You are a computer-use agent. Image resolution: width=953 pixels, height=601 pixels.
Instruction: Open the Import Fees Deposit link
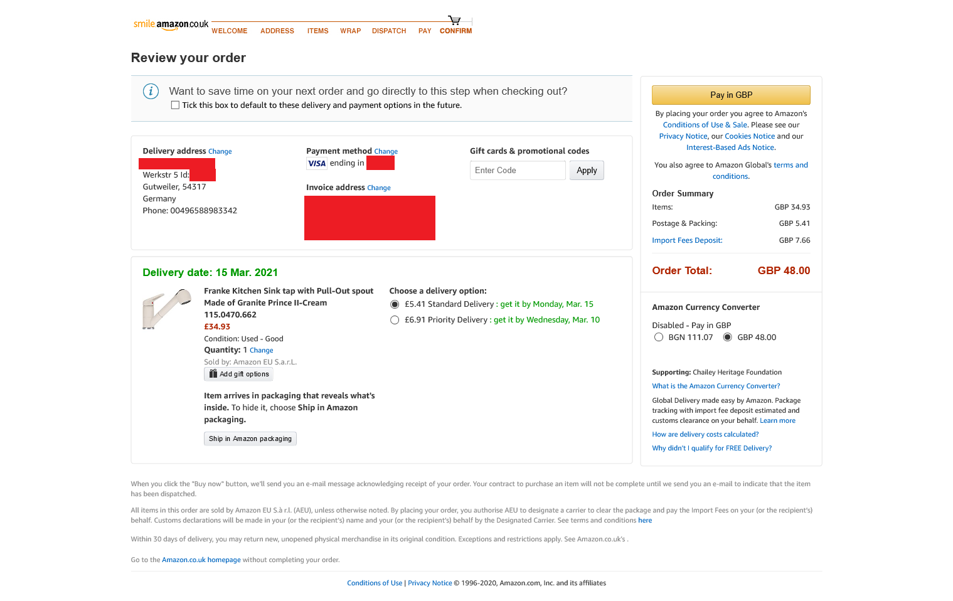[687, 240]
